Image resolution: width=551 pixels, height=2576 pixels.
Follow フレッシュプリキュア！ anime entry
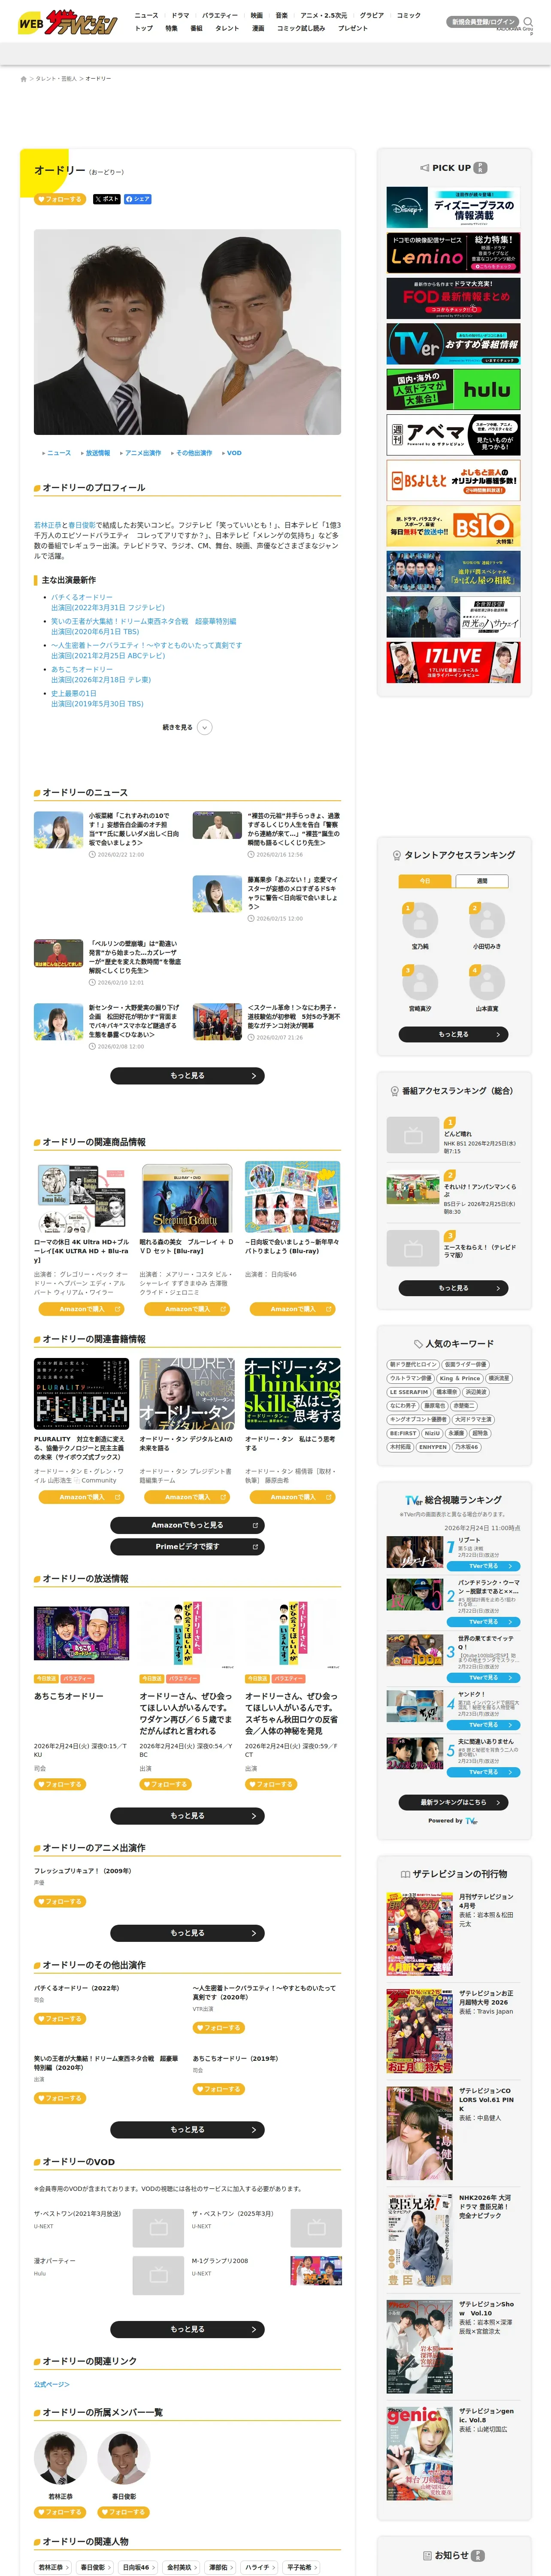60,1901
